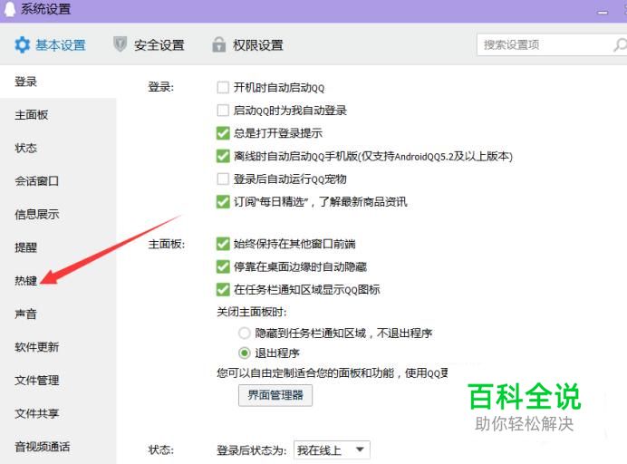Click the QQ penguin icon in title bar
The height and width of the screenshot is (464, 627).
pos(10,9)
